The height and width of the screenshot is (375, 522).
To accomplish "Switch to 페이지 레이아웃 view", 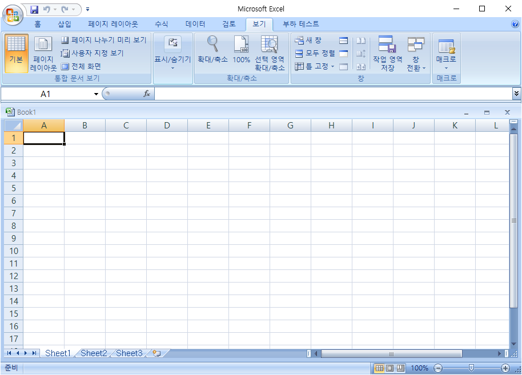I will click(x=43, y=53).
